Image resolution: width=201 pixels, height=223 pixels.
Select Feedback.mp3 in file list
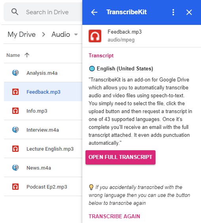tap(44, 92)
